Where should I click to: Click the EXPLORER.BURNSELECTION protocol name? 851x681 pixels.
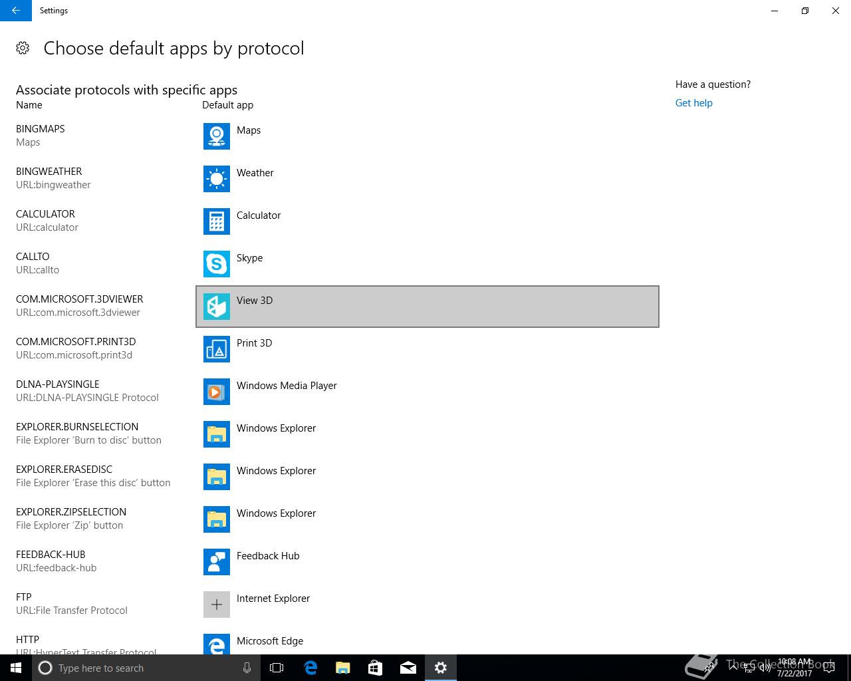point(77,427)
